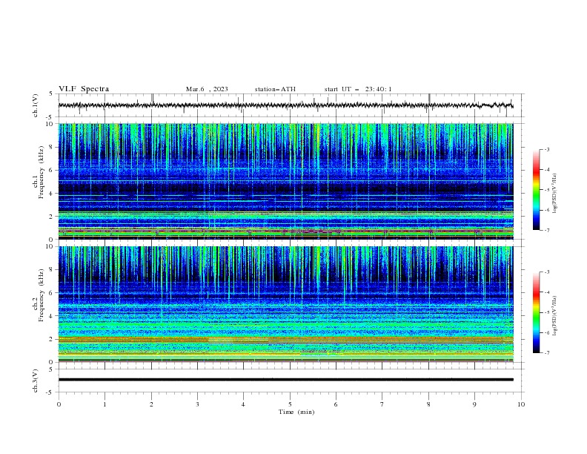This screenshot has width=587, height=454.
Task: Click time axis tick label "7"
Action: [382, 404]
